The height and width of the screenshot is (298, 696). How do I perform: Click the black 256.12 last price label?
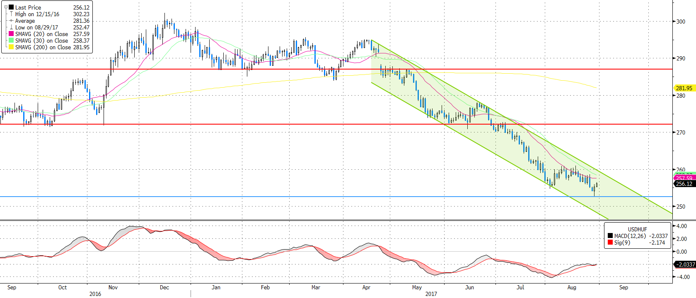pos(684,184)
